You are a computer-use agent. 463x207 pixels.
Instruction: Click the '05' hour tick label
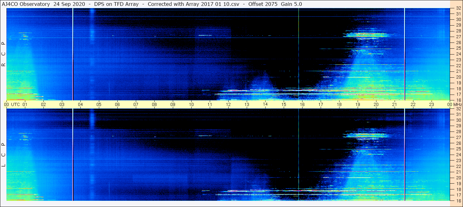[x=99, y=104]
